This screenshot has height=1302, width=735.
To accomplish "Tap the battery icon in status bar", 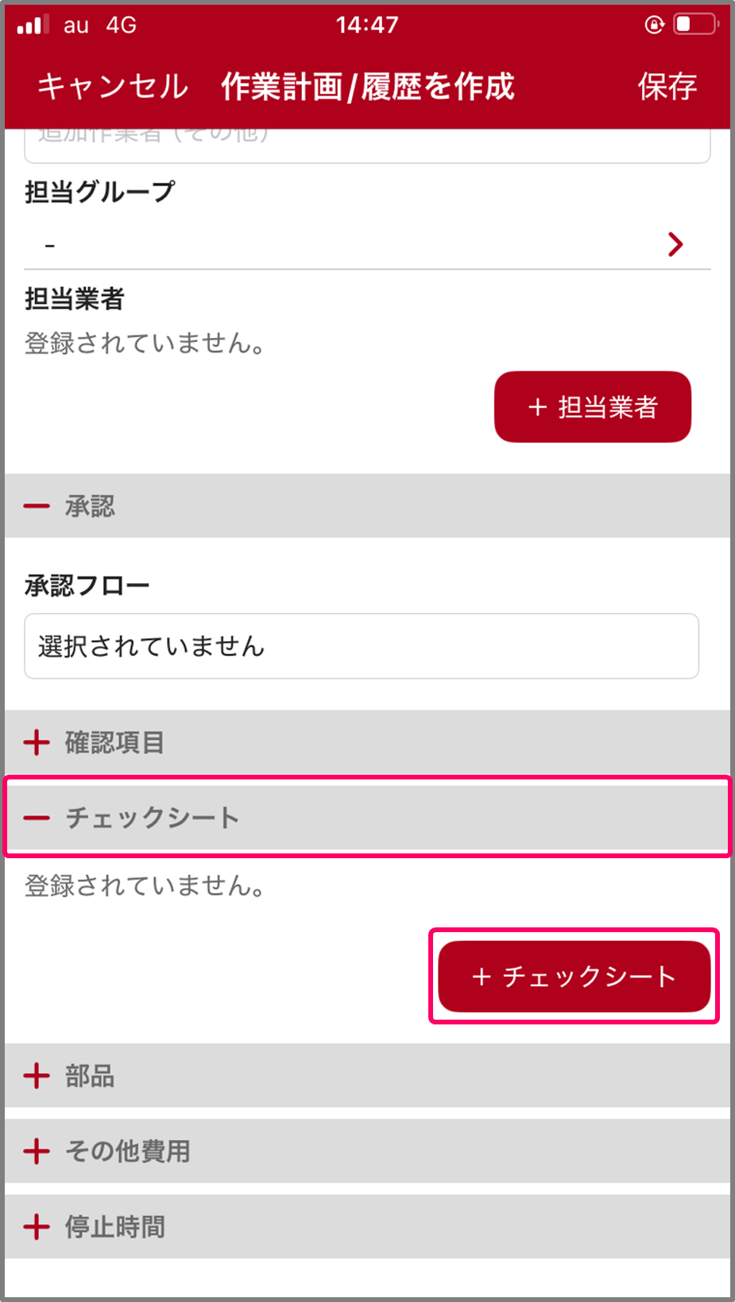I will click(694, 25).
